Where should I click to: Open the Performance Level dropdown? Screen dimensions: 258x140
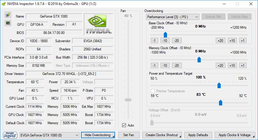coord(173,17)
